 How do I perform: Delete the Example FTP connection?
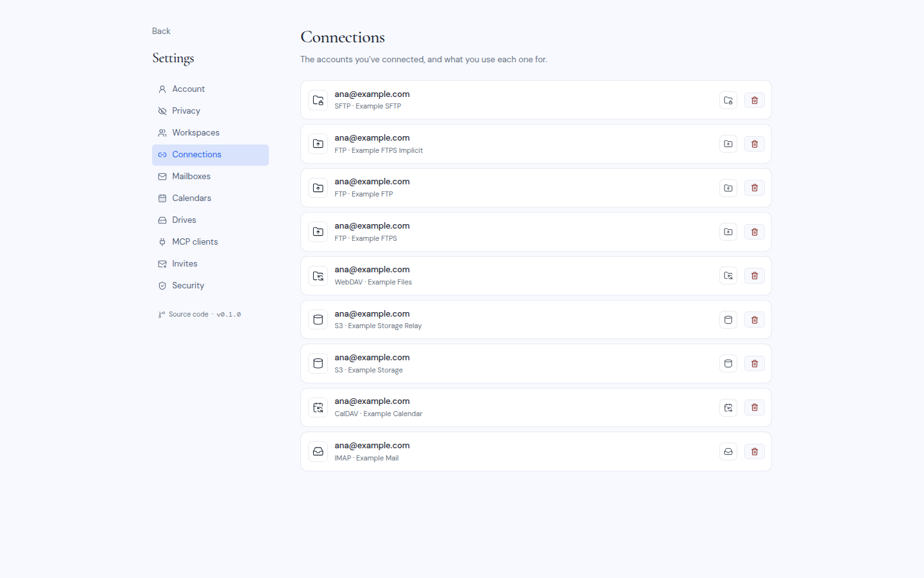point(755,188)
